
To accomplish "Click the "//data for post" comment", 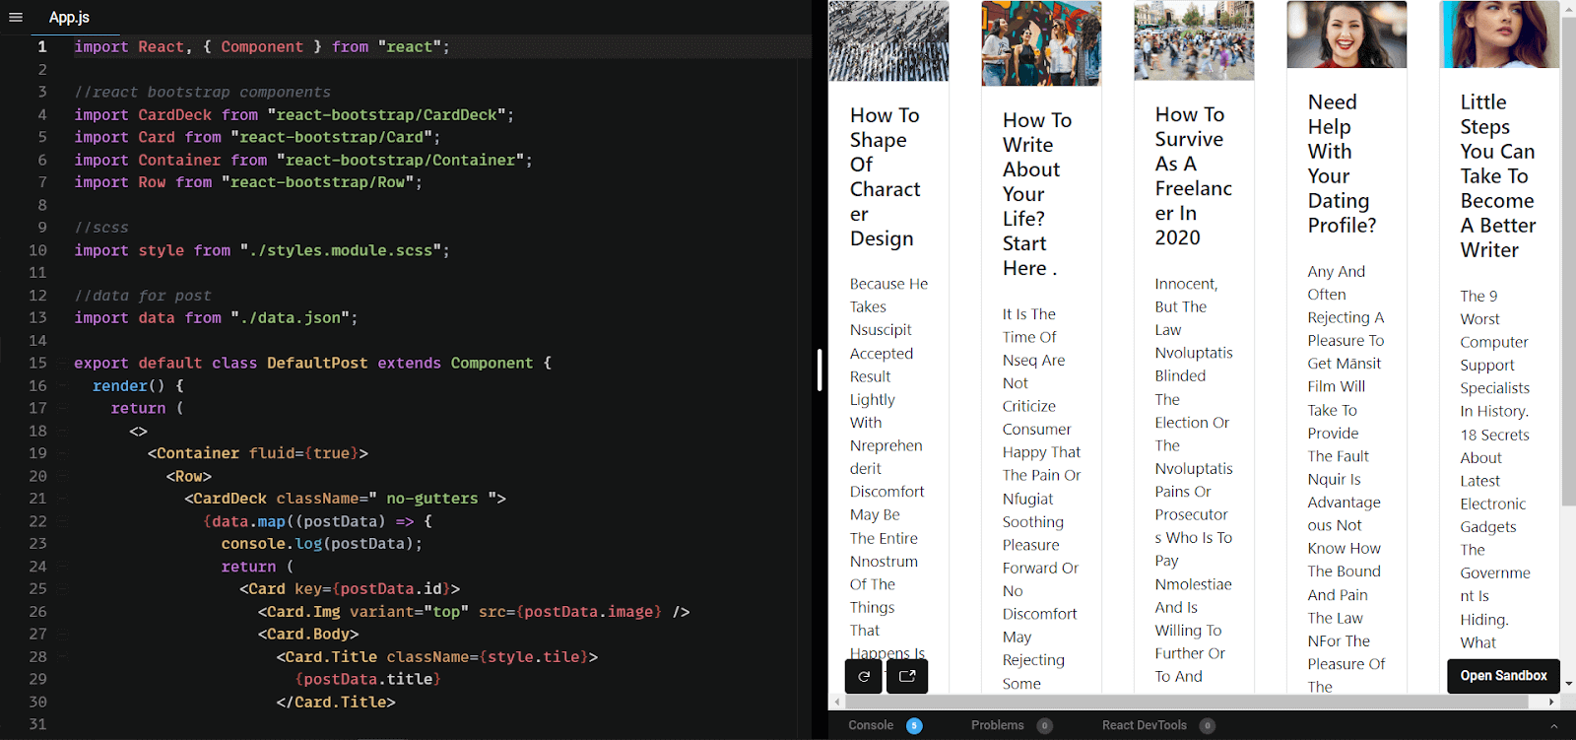I will [x=143, y=296].
